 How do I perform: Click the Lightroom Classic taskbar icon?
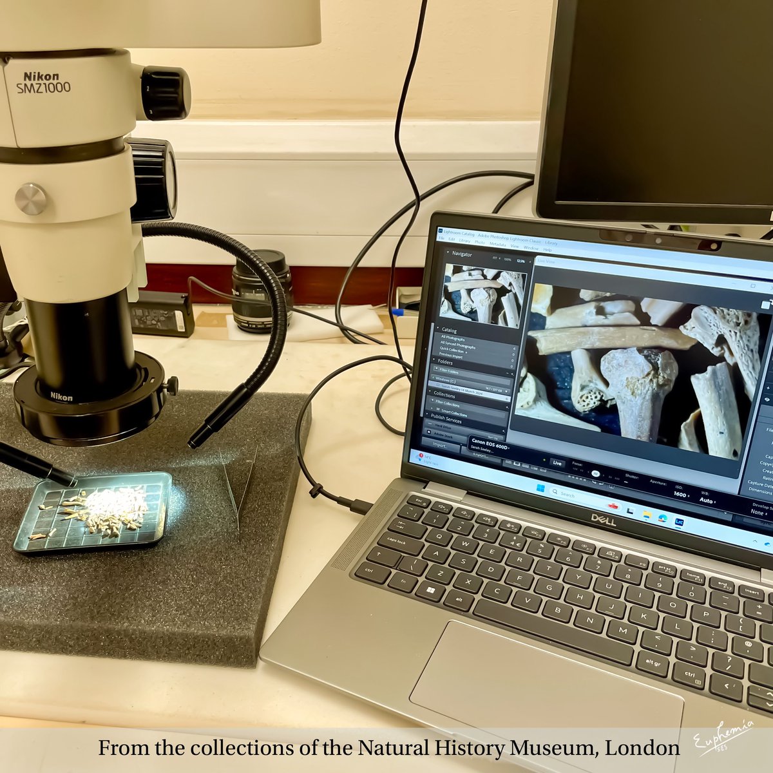tap(679, 522)
